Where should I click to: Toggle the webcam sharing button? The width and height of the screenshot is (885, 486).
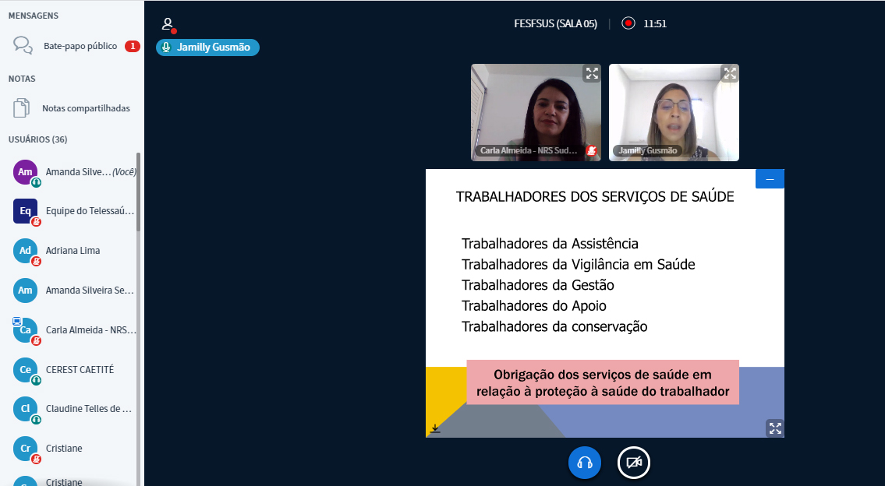[634, 463]
